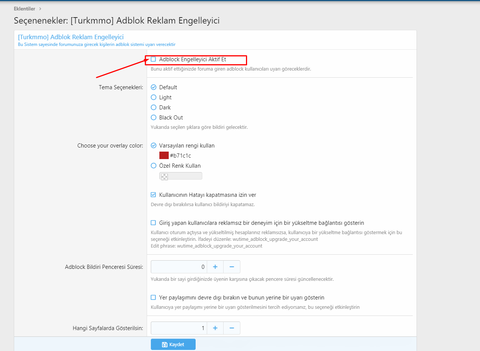
Task: Select Özel Renk Kullan radio option
Action: coord(153,165)
